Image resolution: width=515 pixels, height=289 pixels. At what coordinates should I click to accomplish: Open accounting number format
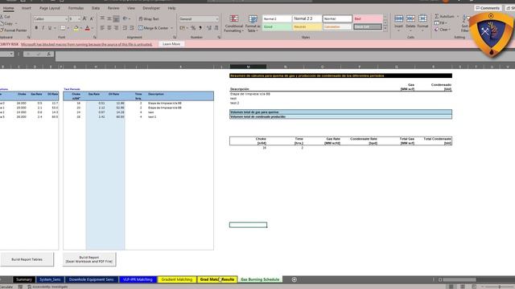[x=183, y=28]
